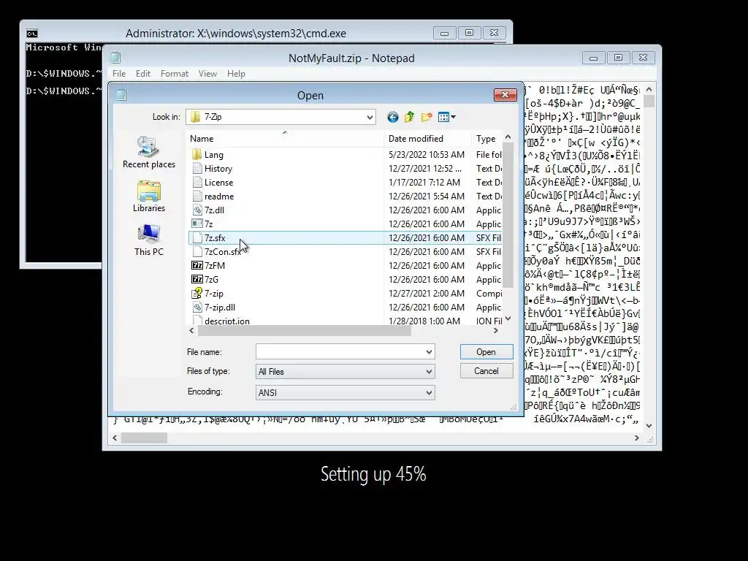Click the file list horizontal scrollbar thumb
Screen dimensions: 748x561
point(305,331)
